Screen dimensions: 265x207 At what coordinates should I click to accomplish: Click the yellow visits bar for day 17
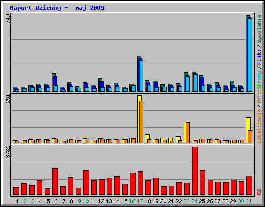coord(139,119)
